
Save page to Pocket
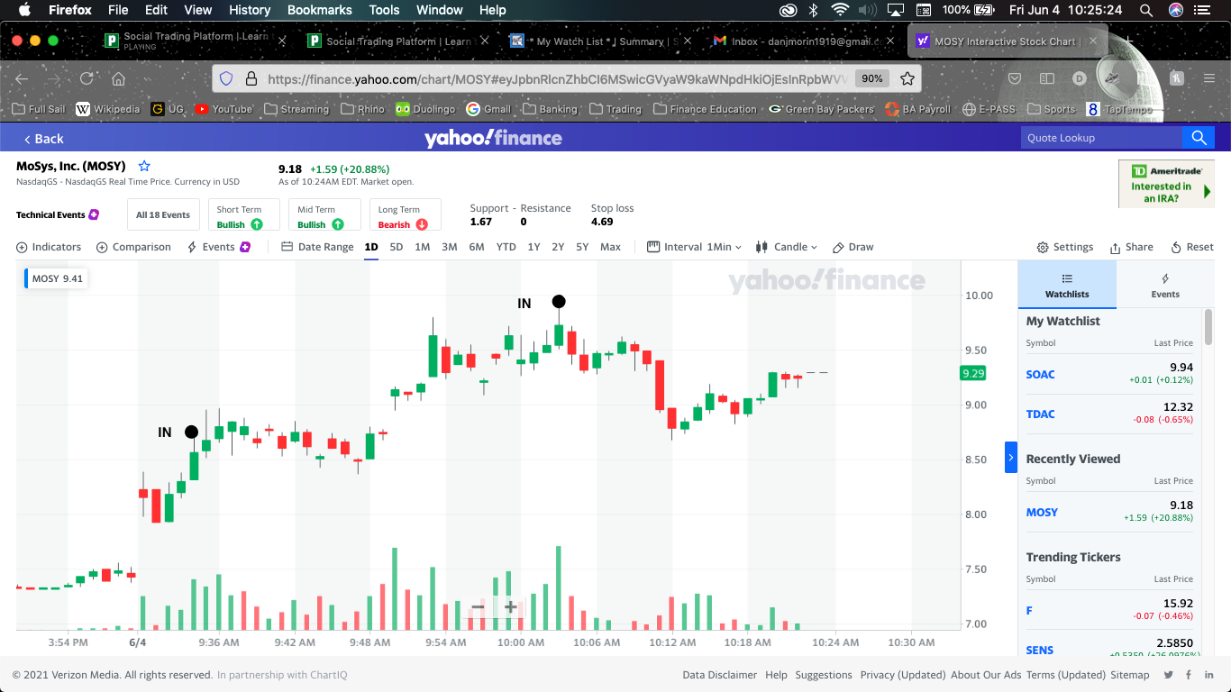[1015, 78]
